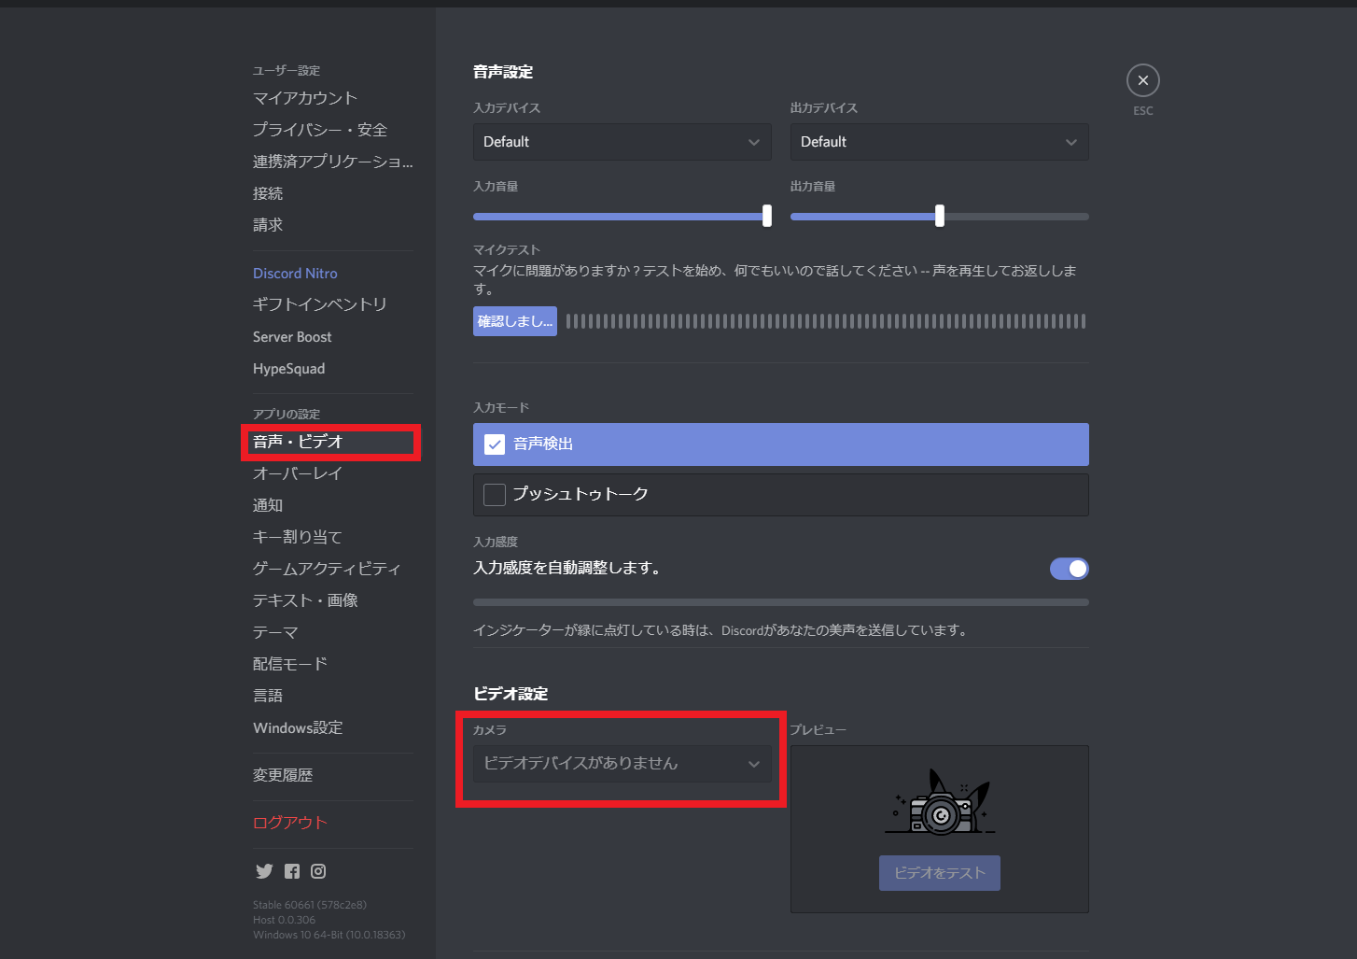Toggle automatic input sensitivity switch
The image size is (1357, 959).
point(1070,569)
